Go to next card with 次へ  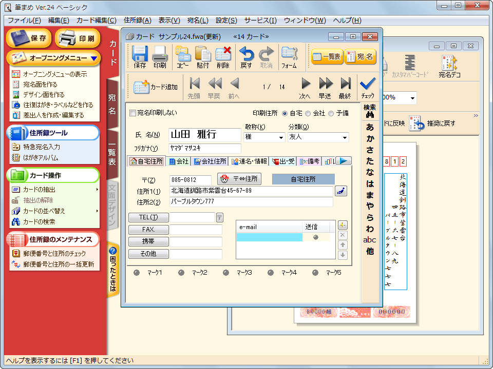tap(305, 88)
